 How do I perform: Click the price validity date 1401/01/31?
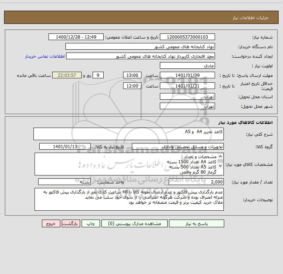pos(187,86)
